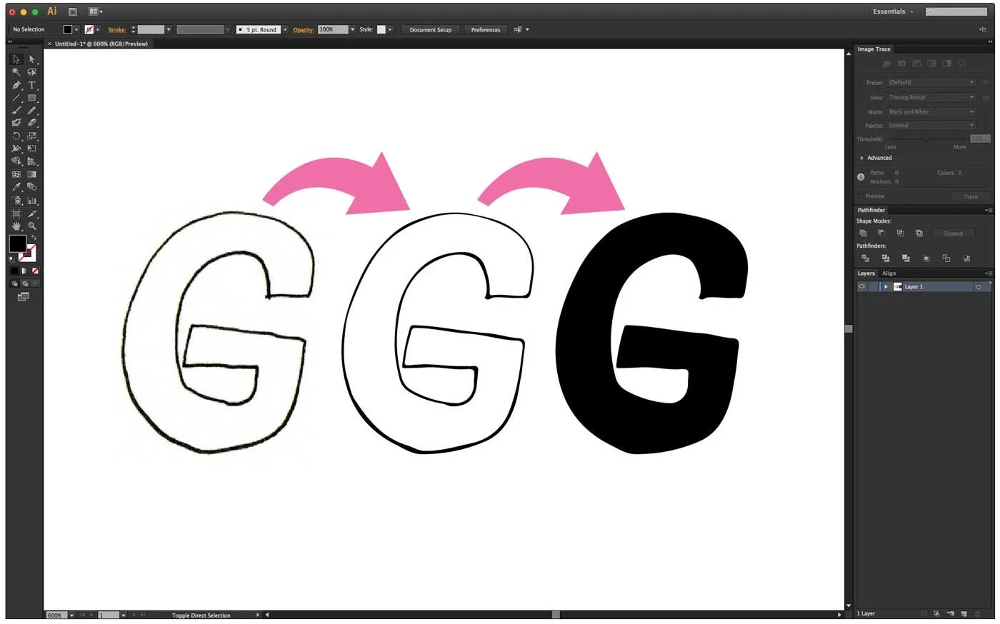Image resolution: width=1000 pixels, height=624 pixels.
Task: Select the Pen tool
Action: point(16,85)
